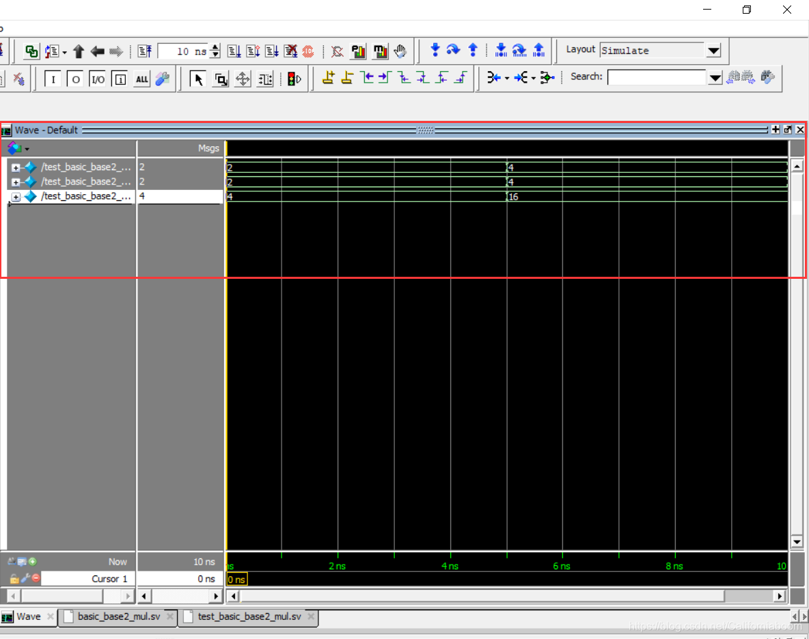Switch to the basic_base2_mul.sv tab
Image resolution: width=809 pixels, height=639 pixels.
(x=119, y=616)
